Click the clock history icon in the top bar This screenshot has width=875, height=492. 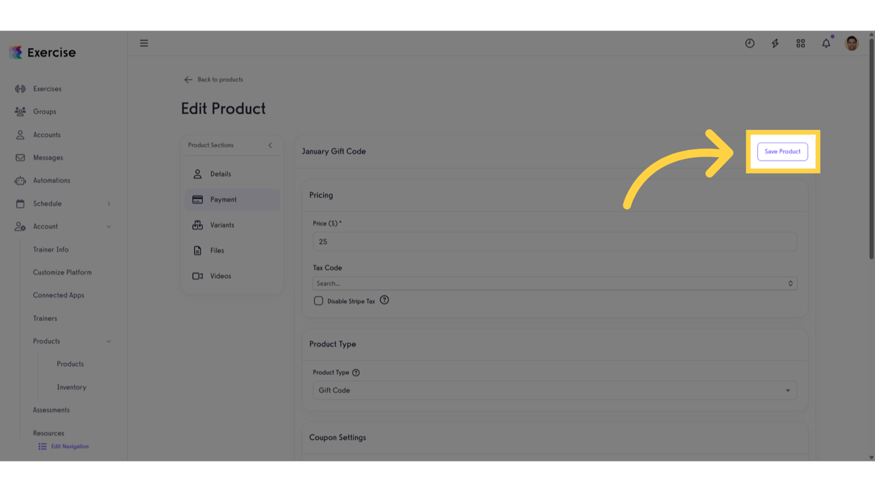[749, 43]
